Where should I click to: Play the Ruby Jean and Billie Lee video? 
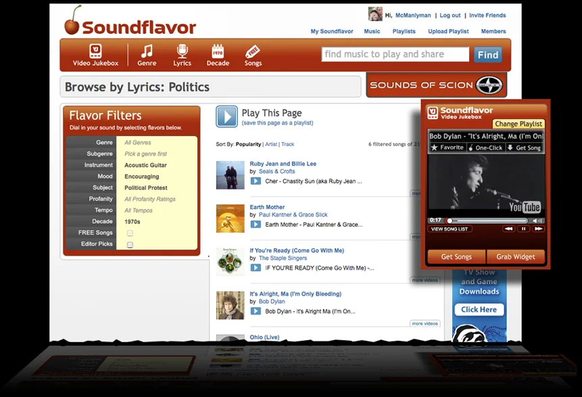click(256, 181)
